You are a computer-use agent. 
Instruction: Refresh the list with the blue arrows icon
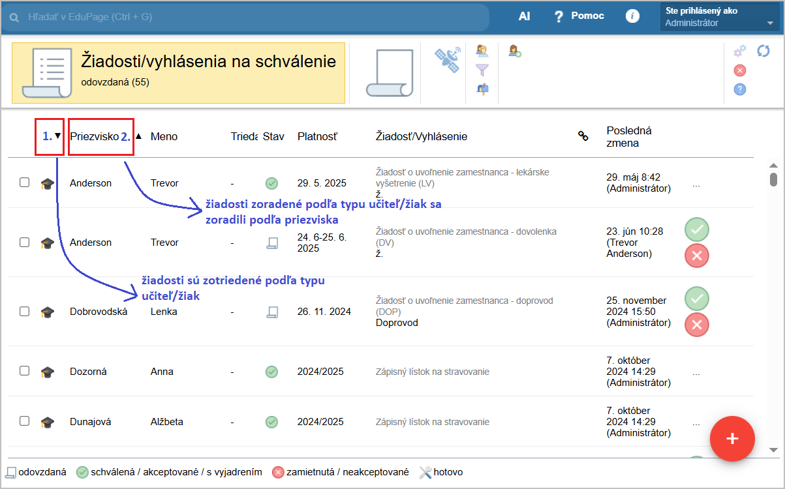(763, 51)
